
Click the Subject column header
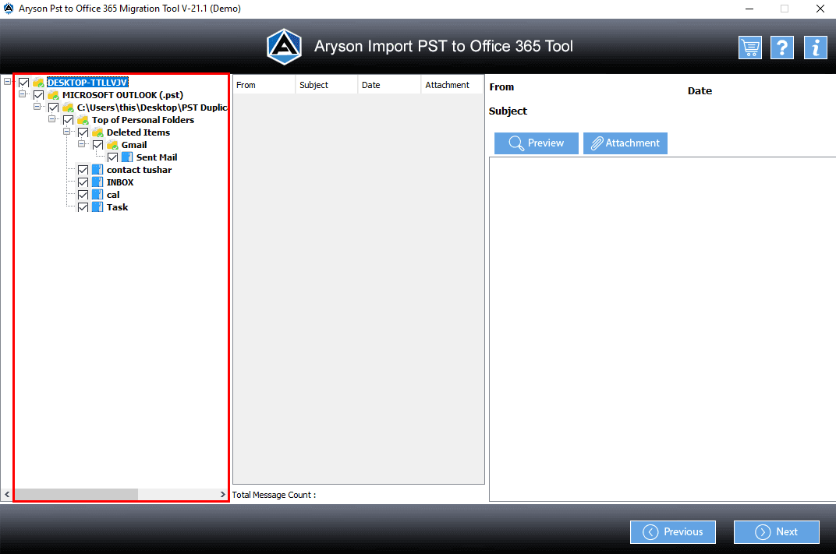[326, 85]
